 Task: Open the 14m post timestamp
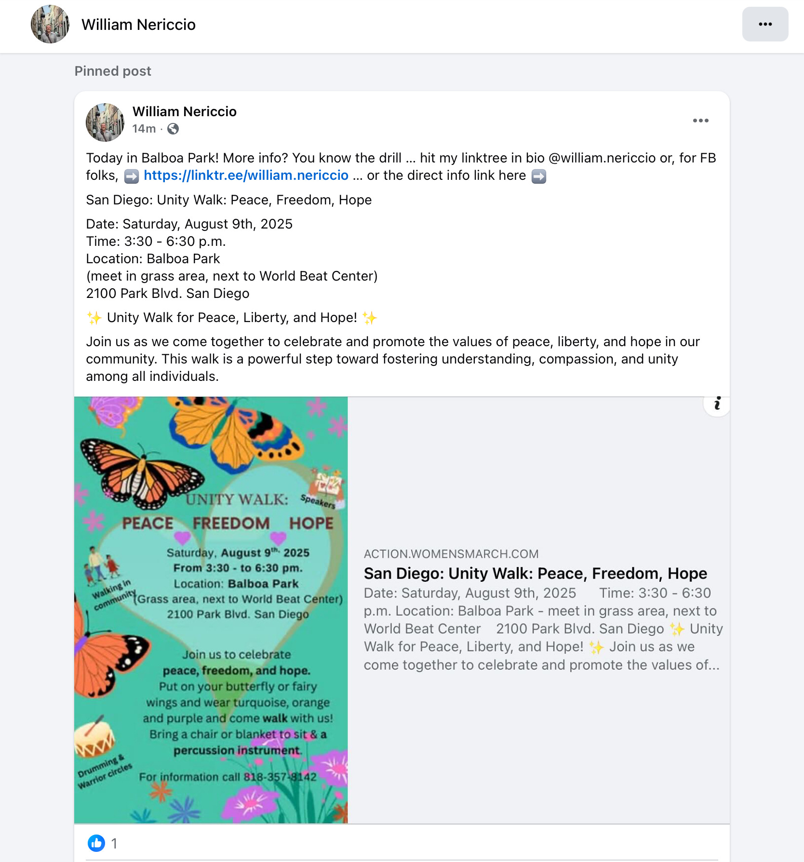point(144,129)
